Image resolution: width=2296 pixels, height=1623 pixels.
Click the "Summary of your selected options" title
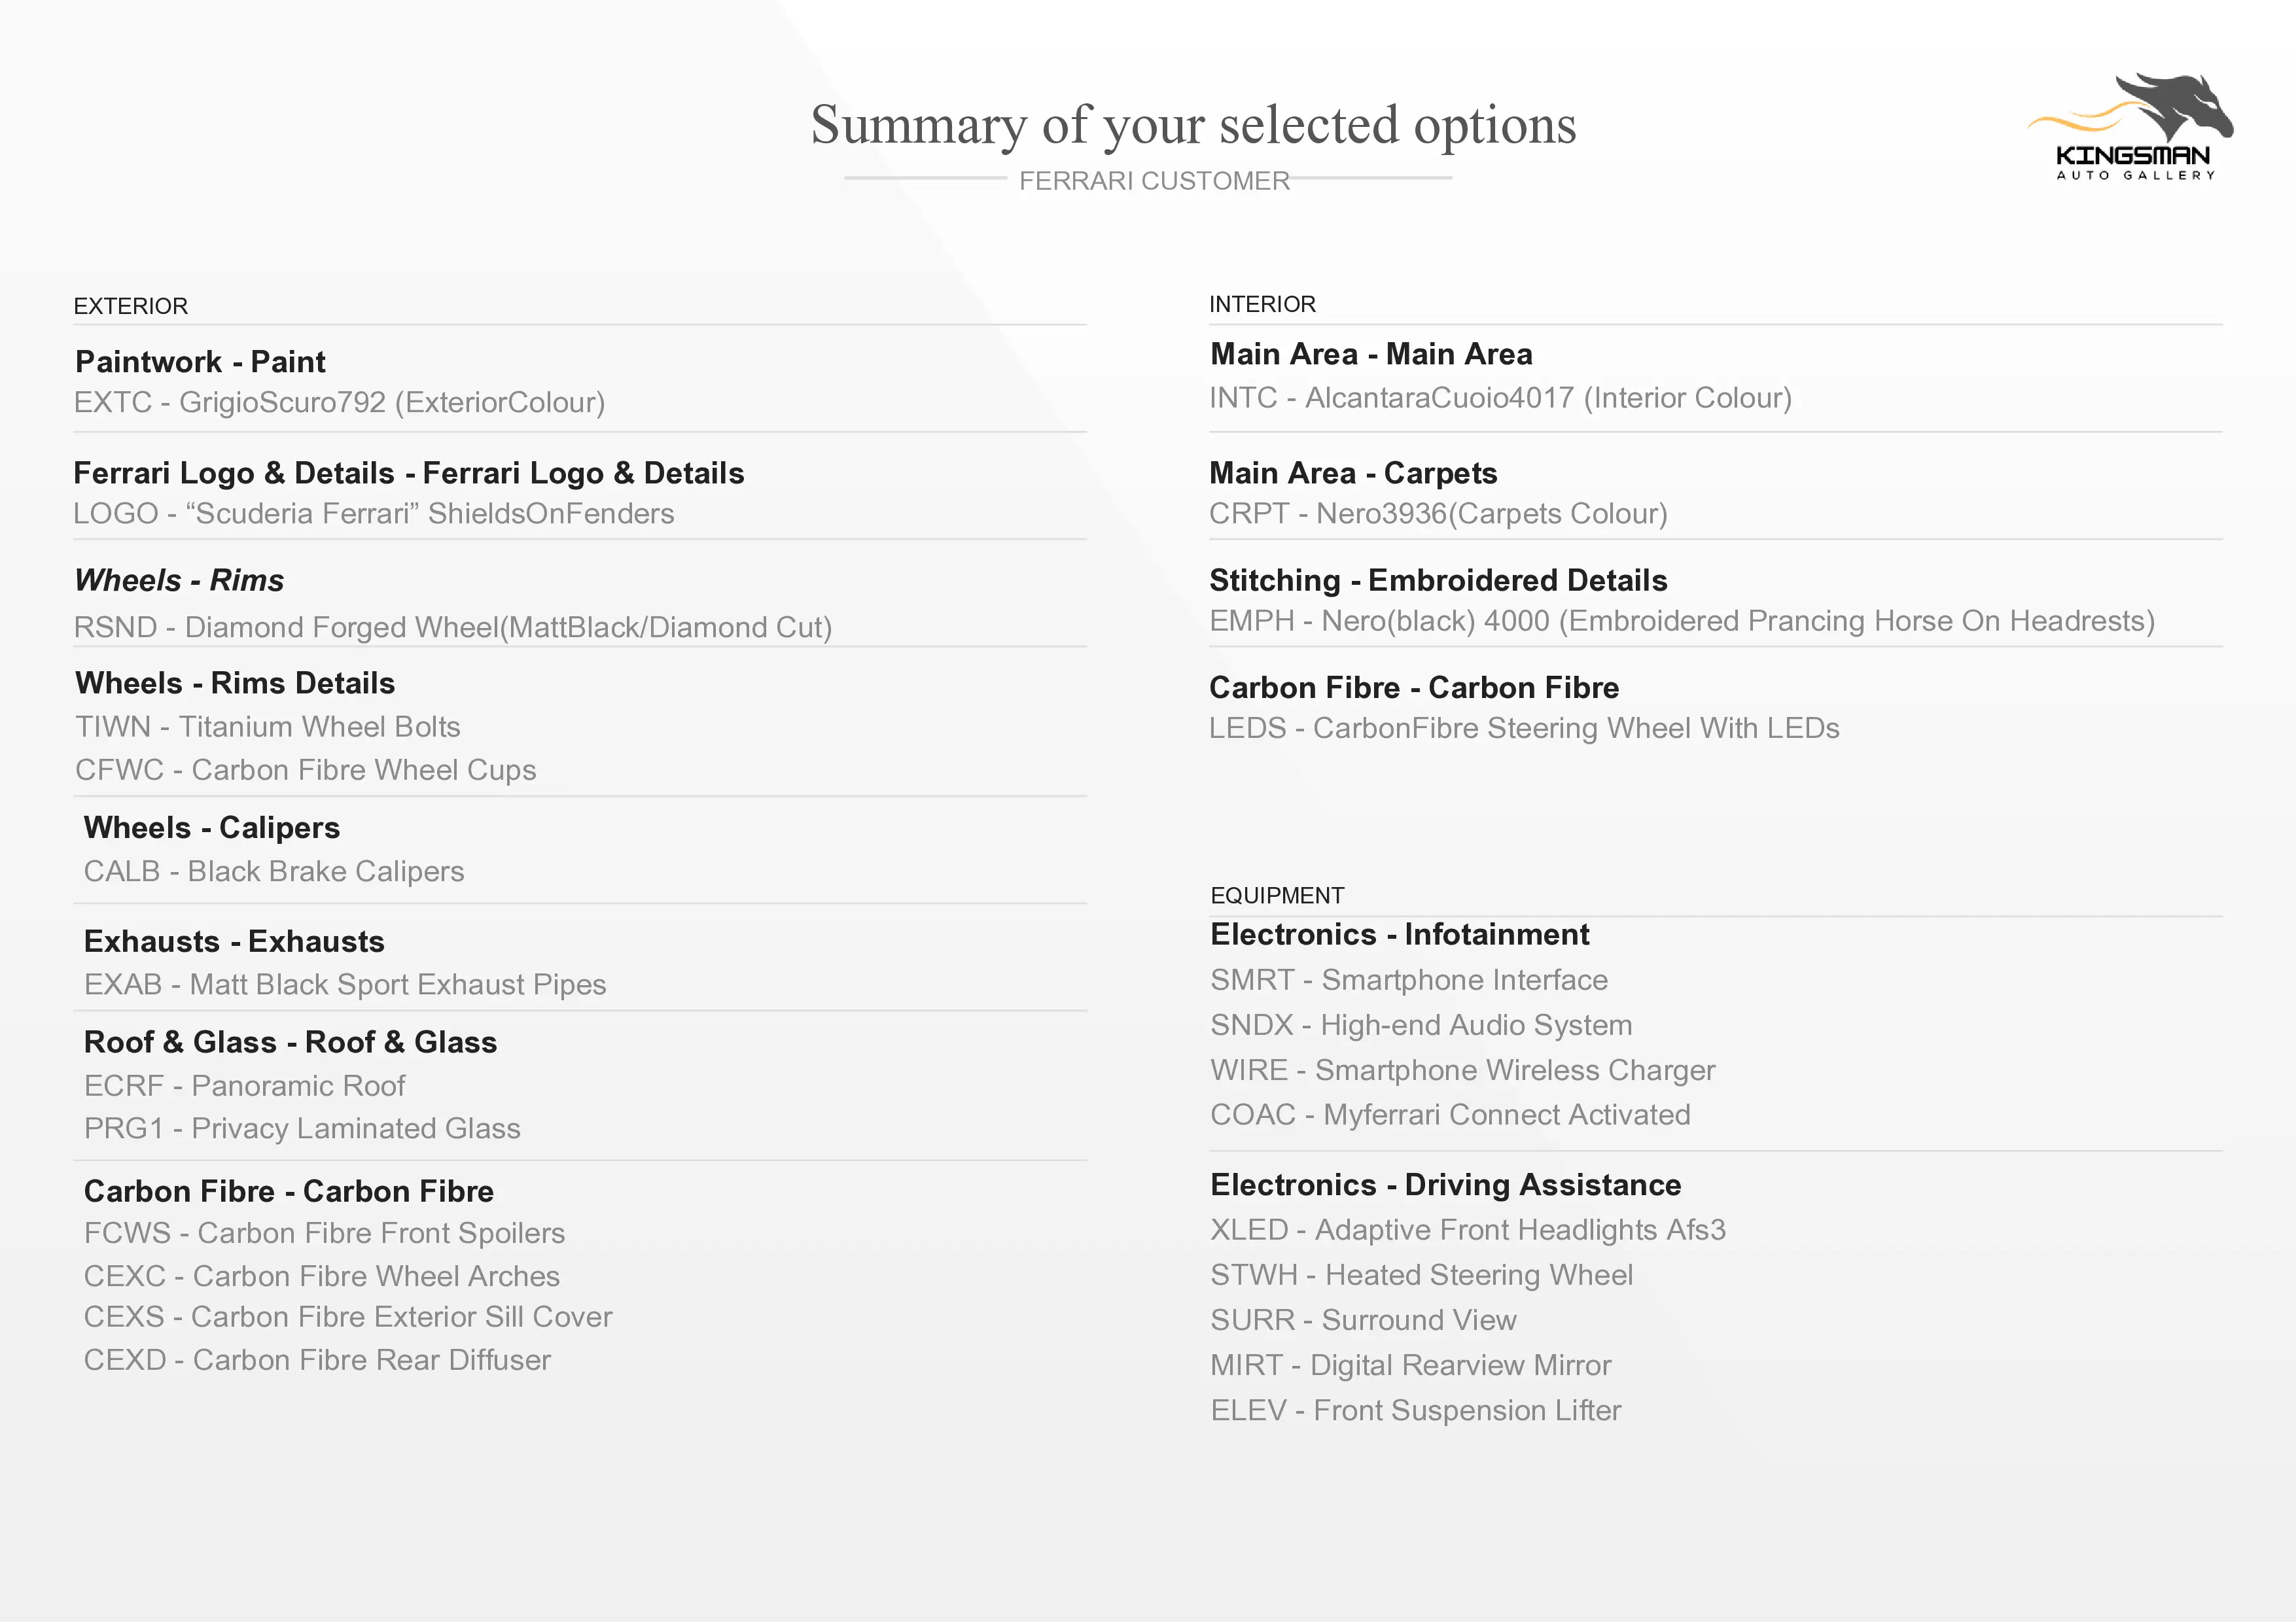[x=1192, y=126]
